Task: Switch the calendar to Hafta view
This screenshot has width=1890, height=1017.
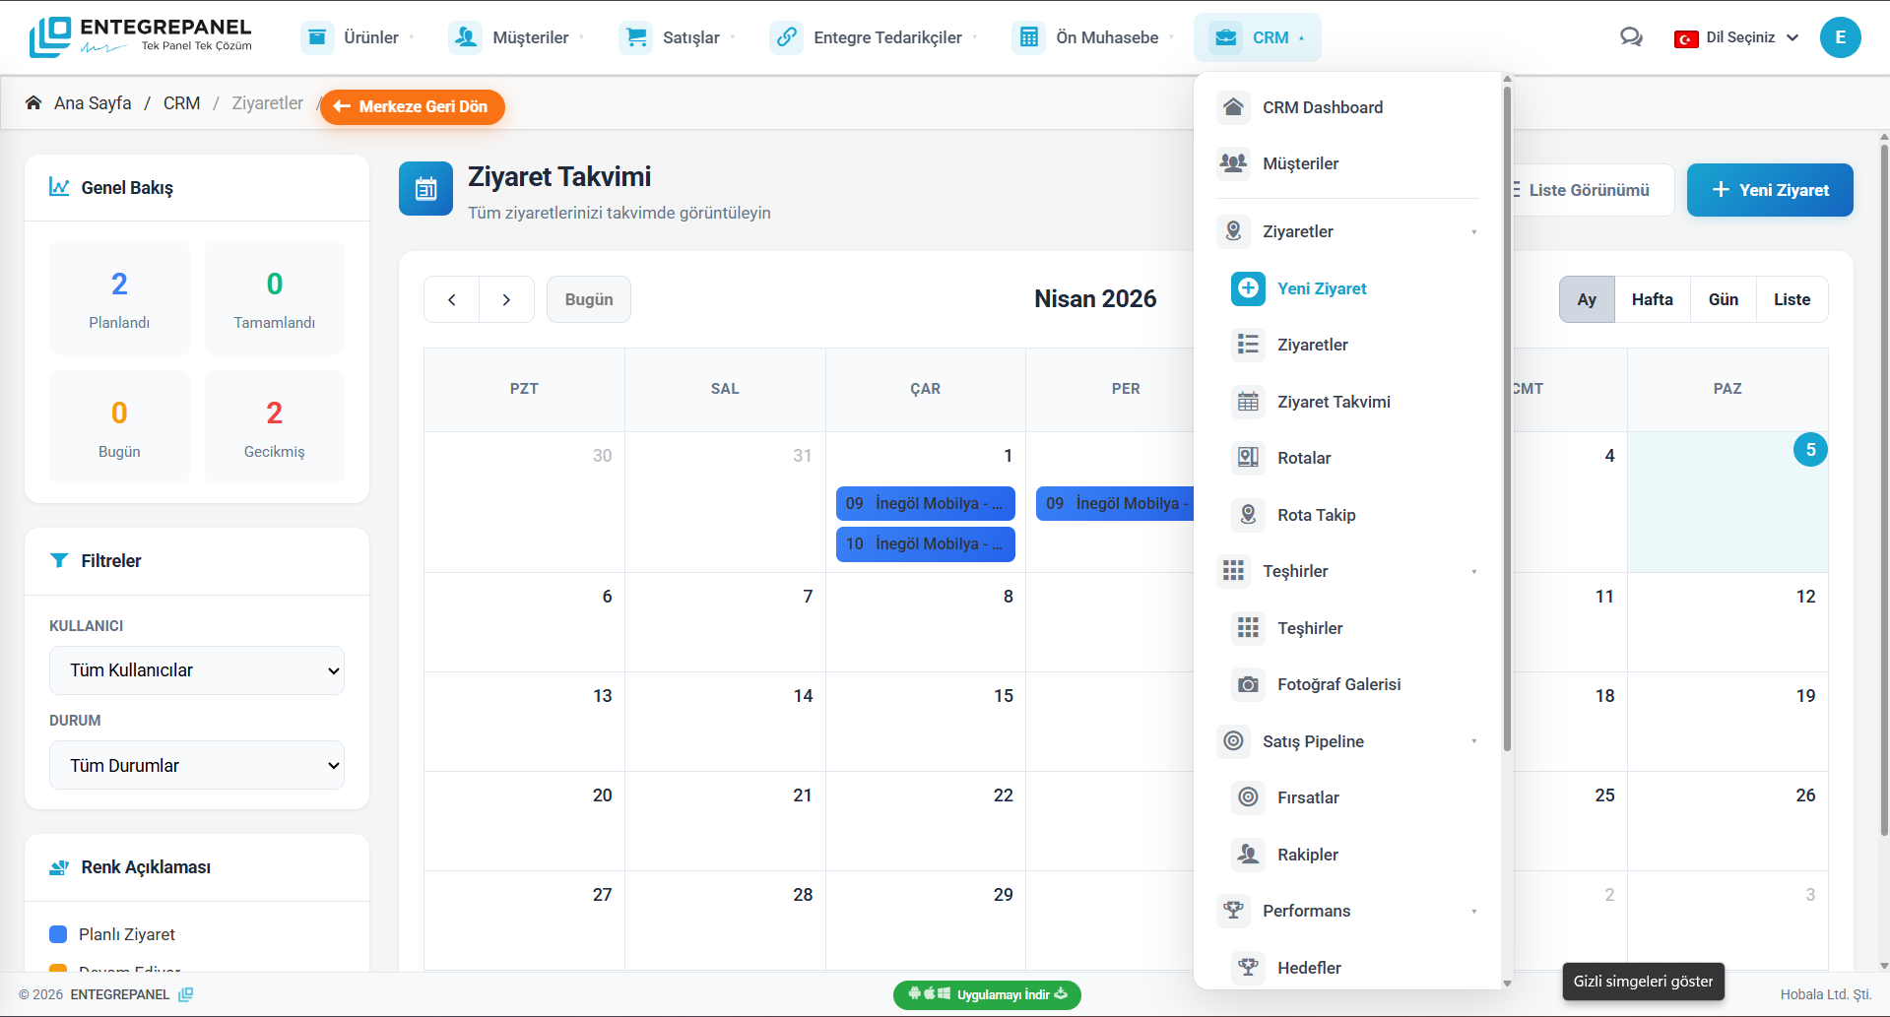Action: coord(1653,298)
